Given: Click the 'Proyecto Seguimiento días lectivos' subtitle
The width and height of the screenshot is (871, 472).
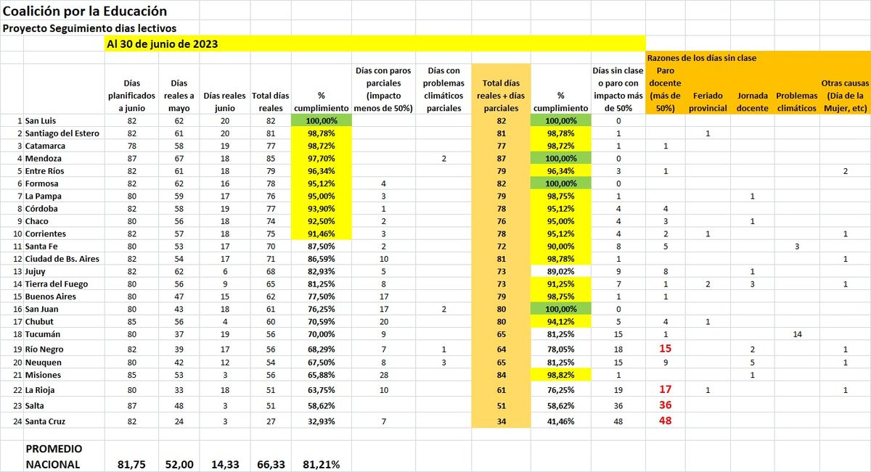Looking at the screenshot, I should point(90,28).
